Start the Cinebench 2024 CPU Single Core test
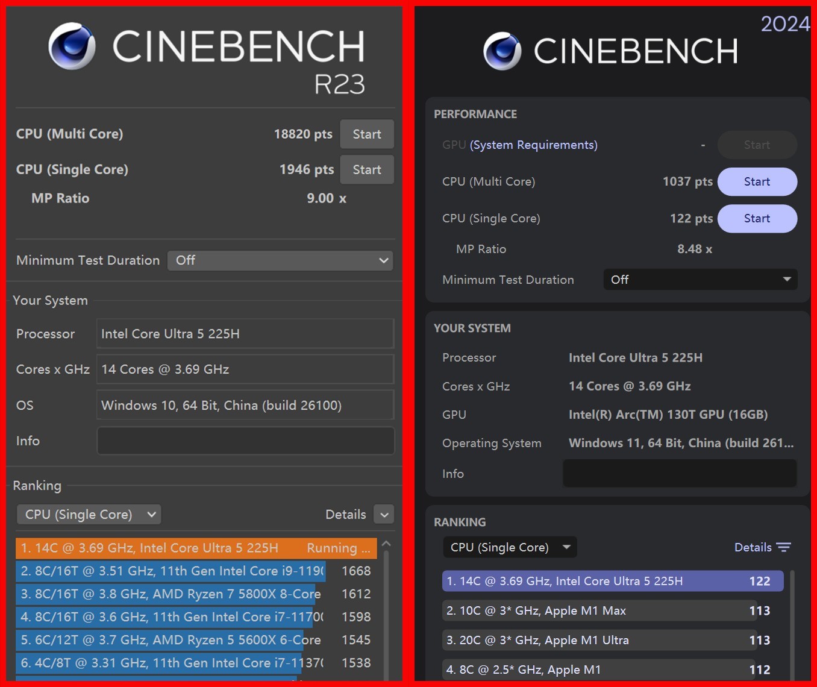Viewport: 817px width, 687px height. point(757,218)
